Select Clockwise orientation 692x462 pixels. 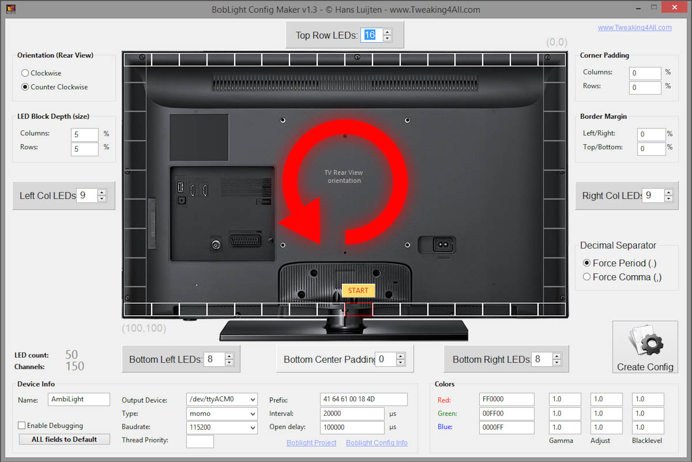coord(25,73)
